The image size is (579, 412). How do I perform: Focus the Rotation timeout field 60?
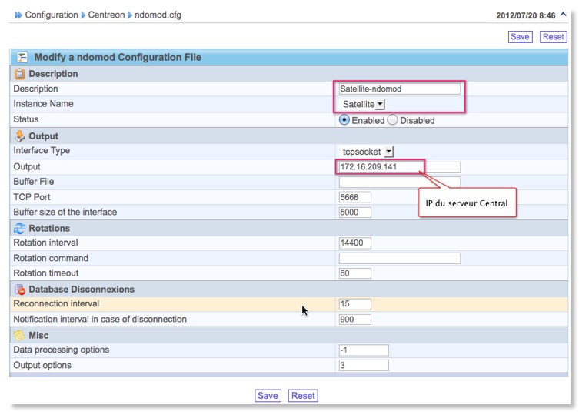(x=355, y=273)
